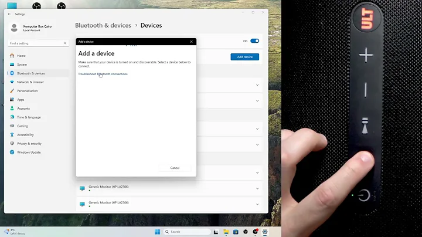Click the Windows Update sync icon
The height and width of the screenshot is (237, 422).
[12, 152]
